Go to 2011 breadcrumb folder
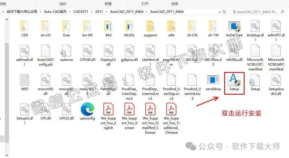Viewport: 289px width, 158px height. 99,12
